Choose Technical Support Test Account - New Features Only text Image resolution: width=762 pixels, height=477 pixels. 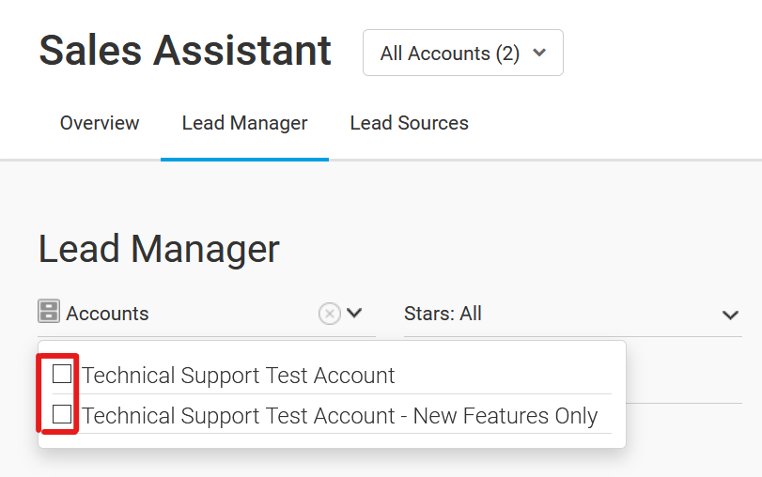tap(340, 416)
